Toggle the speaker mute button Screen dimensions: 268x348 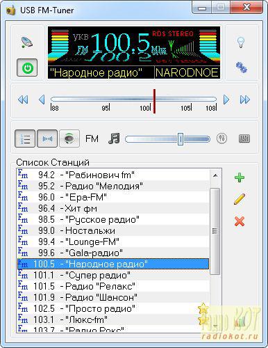(x=69, y=139)
